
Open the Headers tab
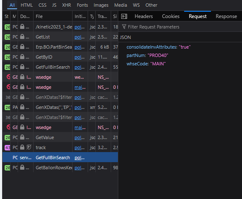144,16
